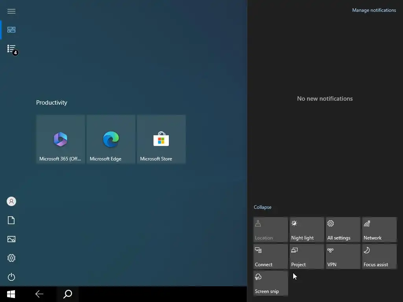Launch Microsoft 365 (Office) tile

click(60, 139)
